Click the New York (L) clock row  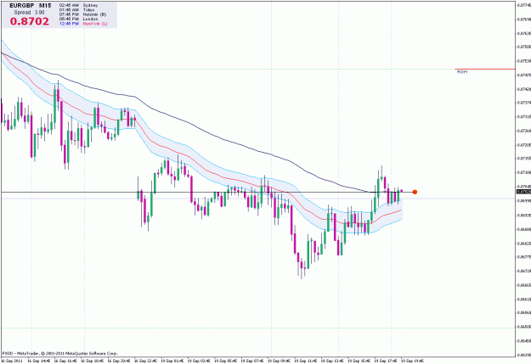(x=83, y=24)
